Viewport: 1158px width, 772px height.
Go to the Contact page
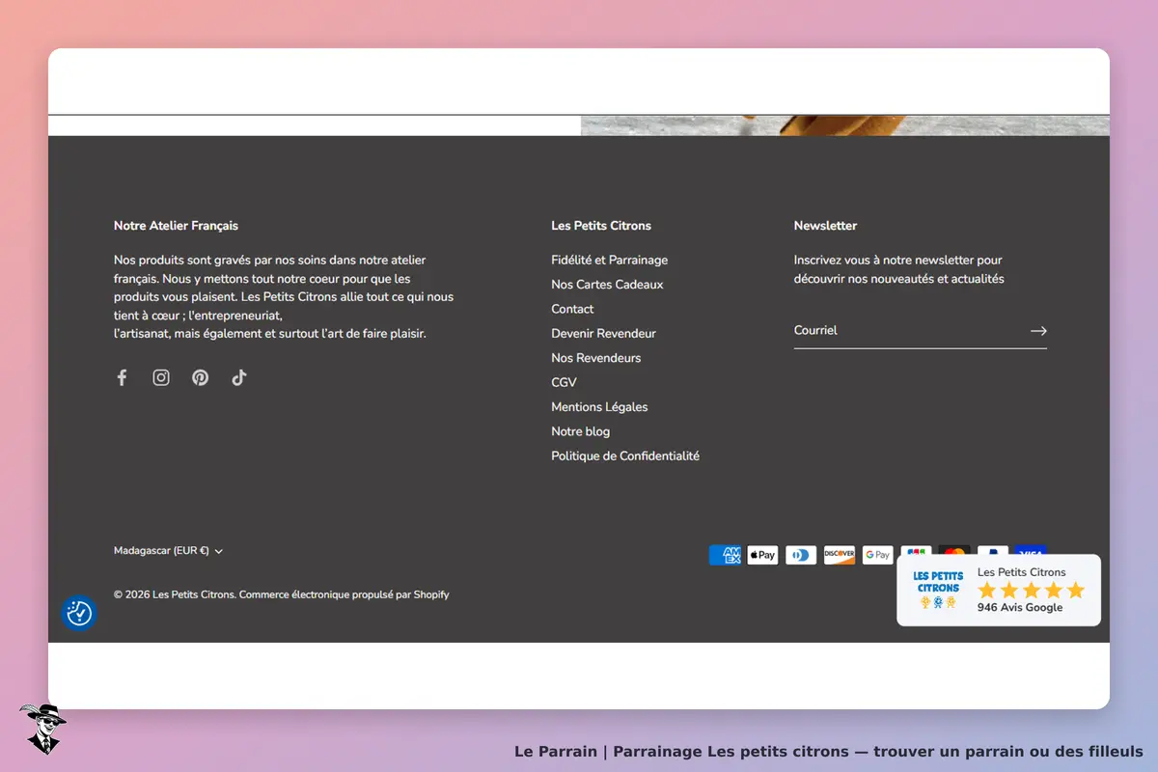(572, 309)
